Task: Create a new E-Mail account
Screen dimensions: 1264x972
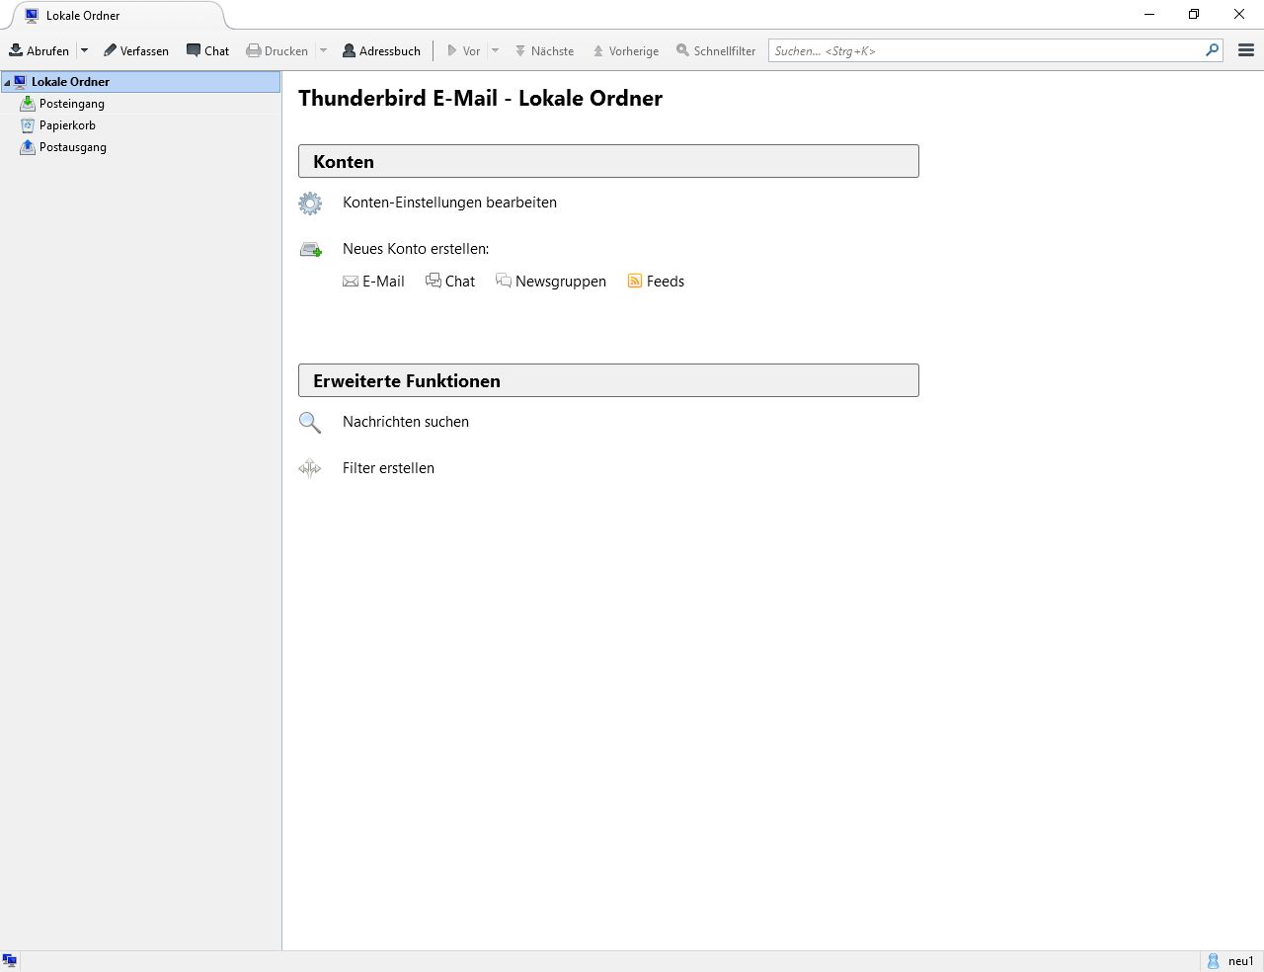Action: tap(383, 282)
